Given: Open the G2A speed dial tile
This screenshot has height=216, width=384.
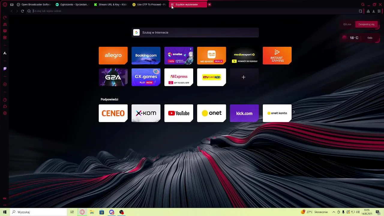Looking at the screenshot, I should 113,77.
